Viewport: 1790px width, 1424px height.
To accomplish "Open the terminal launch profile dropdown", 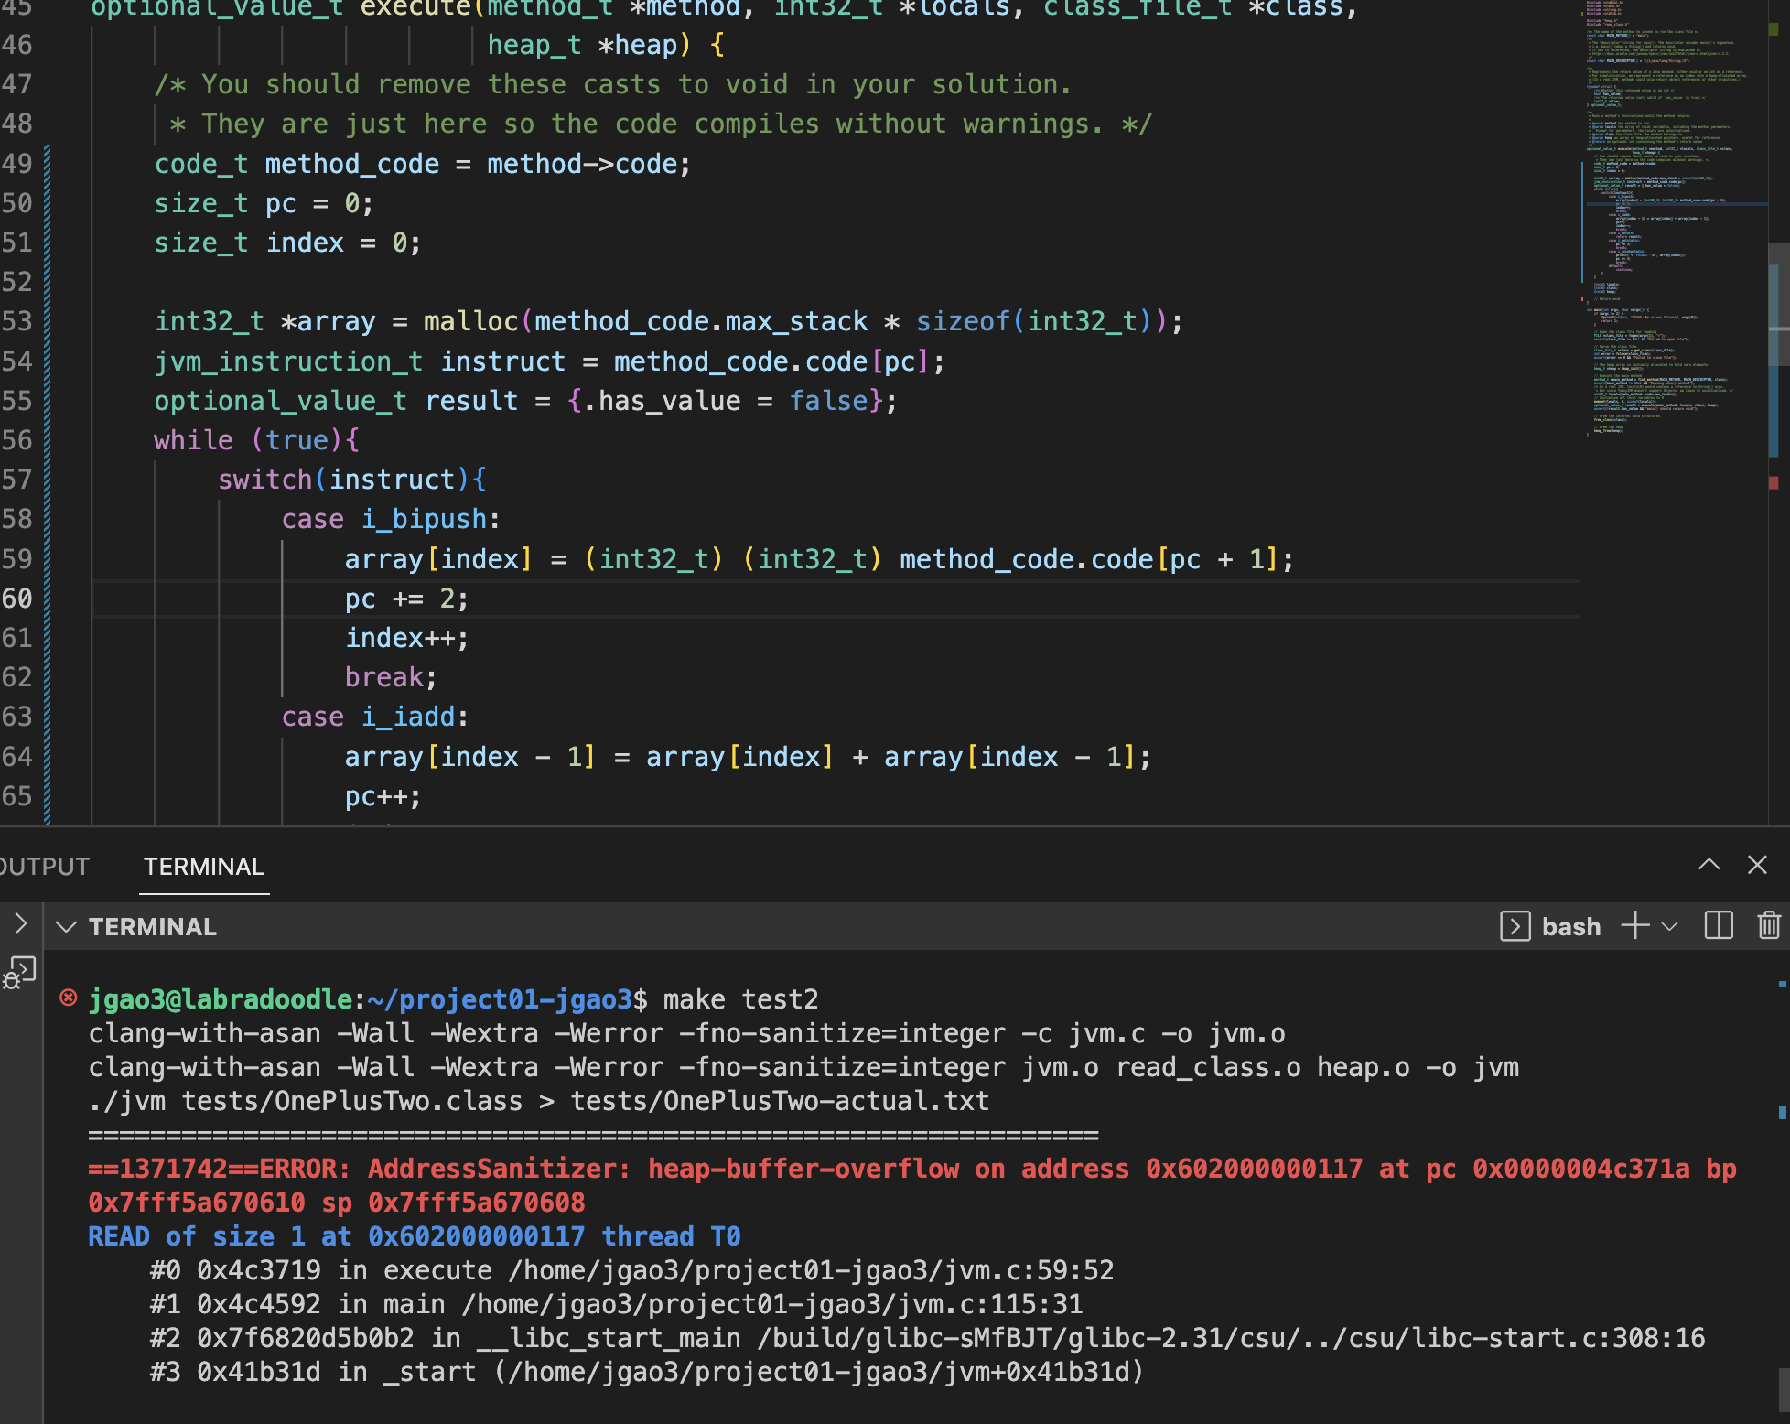I will [1670, 926].
